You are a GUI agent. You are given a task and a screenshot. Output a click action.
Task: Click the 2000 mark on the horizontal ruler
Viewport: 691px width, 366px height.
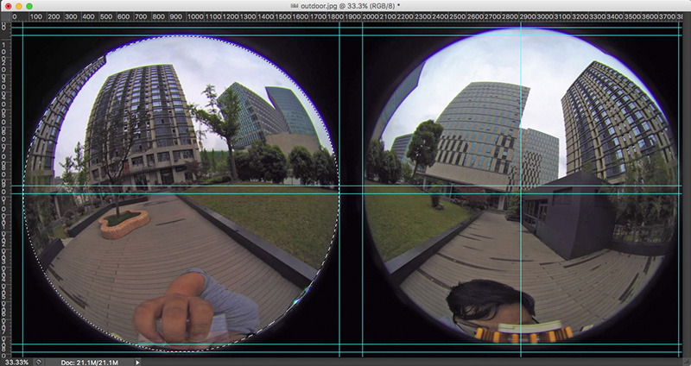(371, 16)
